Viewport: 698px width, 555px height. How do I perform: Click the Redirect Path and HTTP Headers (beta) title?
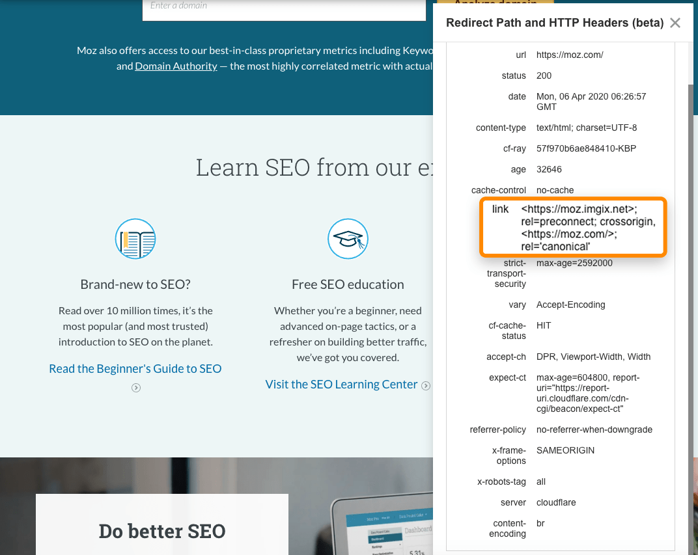coord(555,23)
